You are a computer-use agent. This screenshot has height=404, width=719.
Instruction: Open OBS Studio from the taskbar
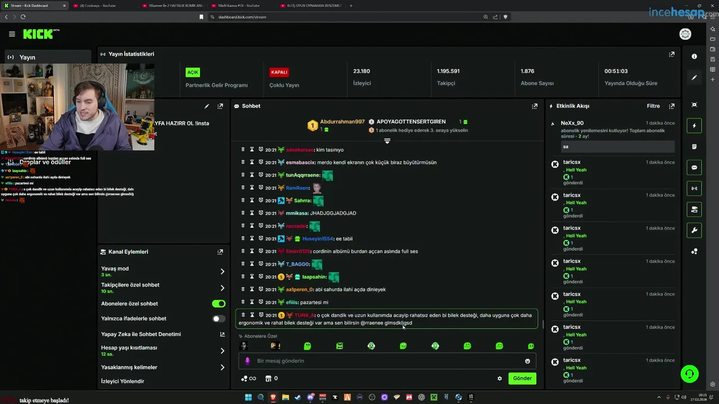[x=372, y=397]
